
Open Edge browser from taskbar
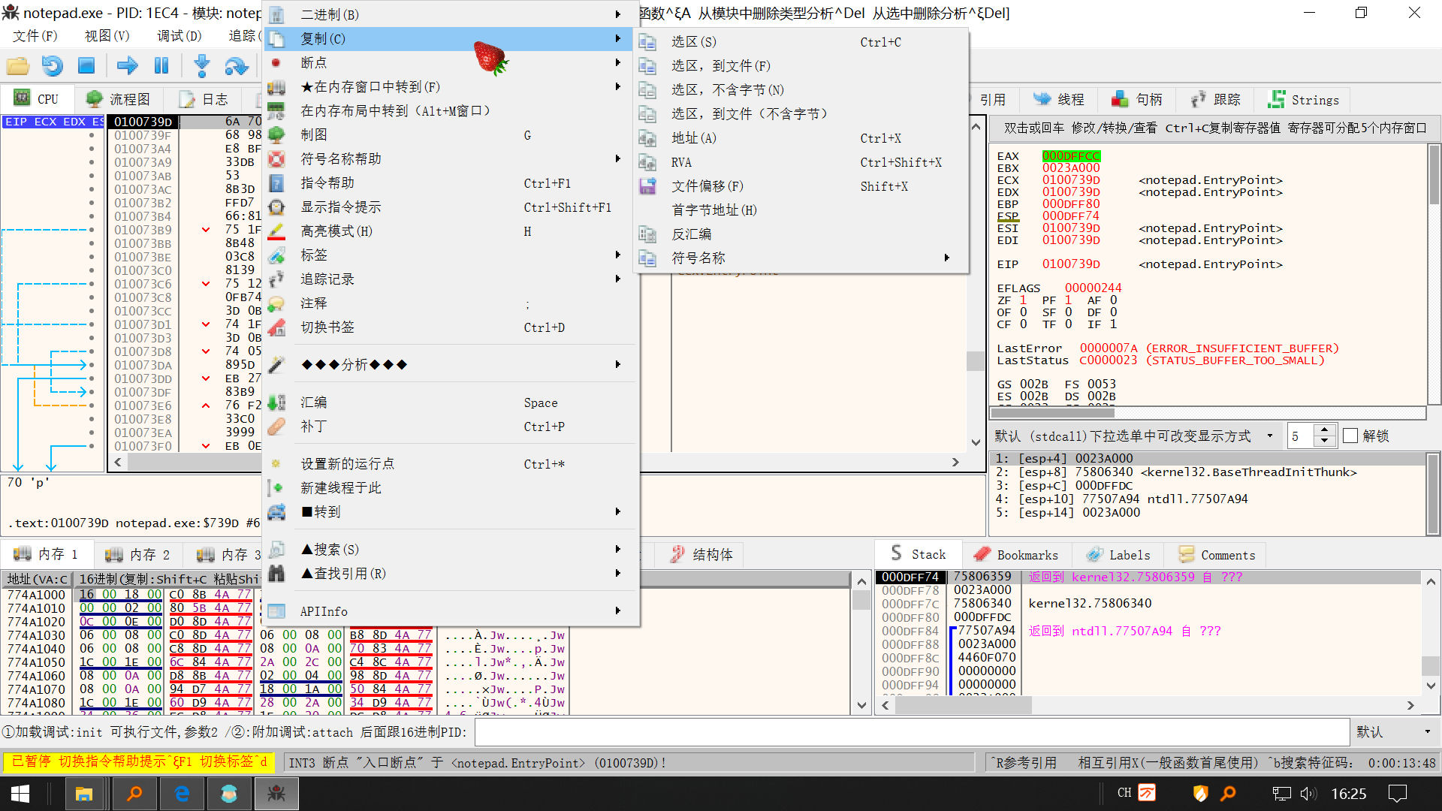point(182,794)
